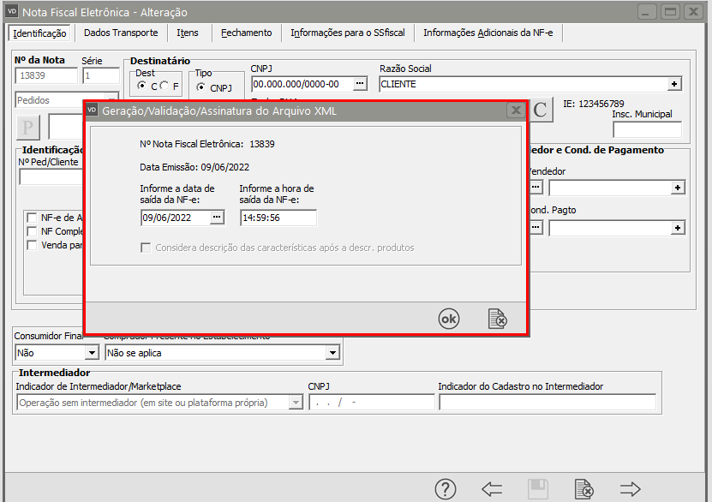Image resolution: width=712 pixels, height=502 pixels.
Task: Select the Dest 'C' radio option
Action: click(142, 87)
